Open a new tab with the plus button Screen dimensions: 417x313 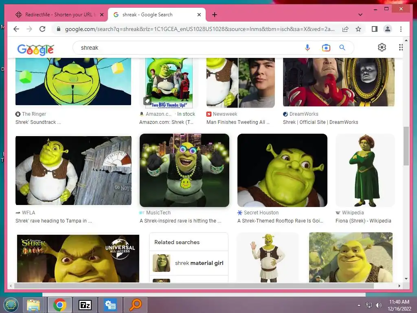tap(215, 15)
